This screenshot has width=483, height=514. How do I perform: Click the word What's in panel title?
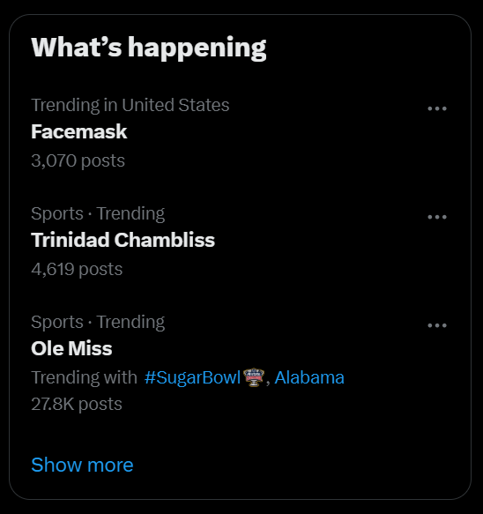click(77, 48)
